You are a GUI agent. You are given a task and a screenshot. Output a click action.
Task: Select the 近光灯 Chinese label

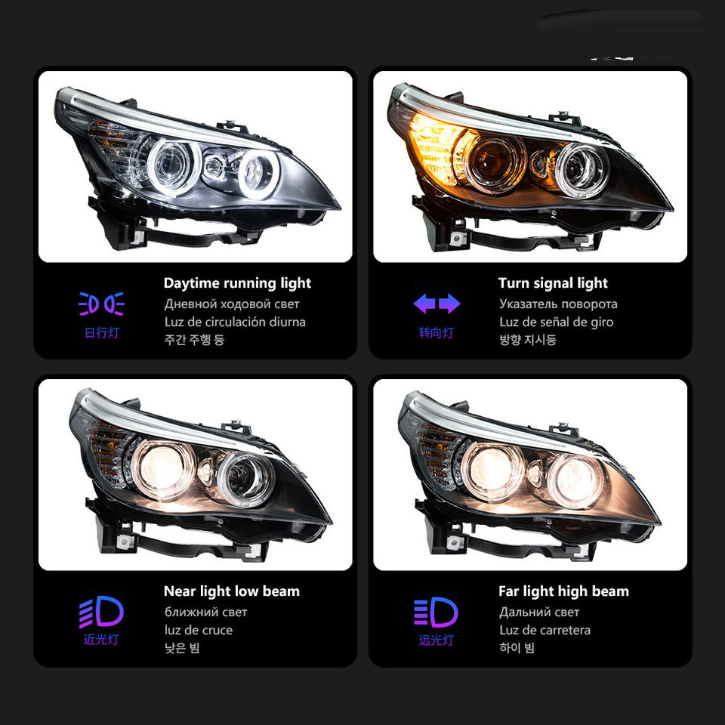point(101,640)
